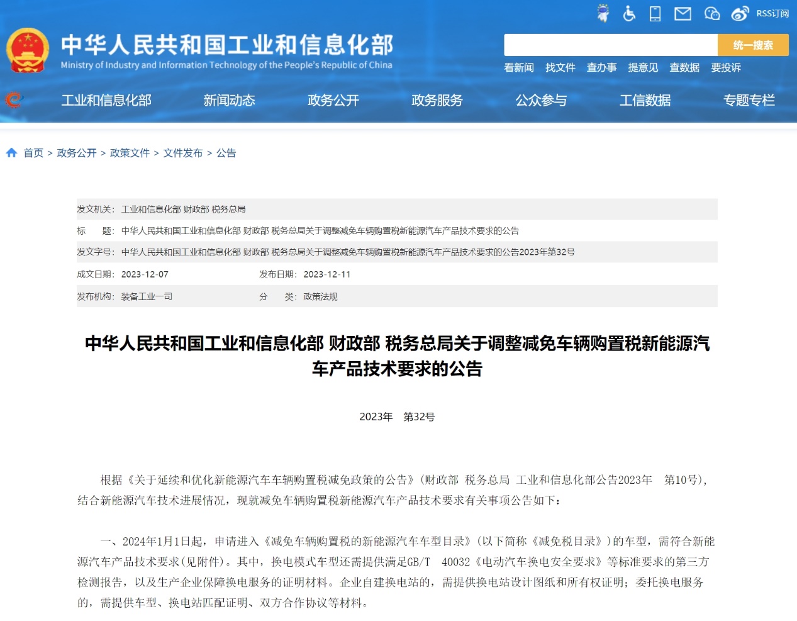Viewport: 797px width, 621px height.
Task: Click the paragraph beginning 一、2024年1月1日起
Action: click(396, 572)
